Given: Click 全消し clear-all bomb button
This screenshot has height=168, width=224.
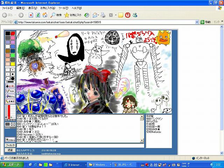Looking at the screenshot, I should click(10, 86).
